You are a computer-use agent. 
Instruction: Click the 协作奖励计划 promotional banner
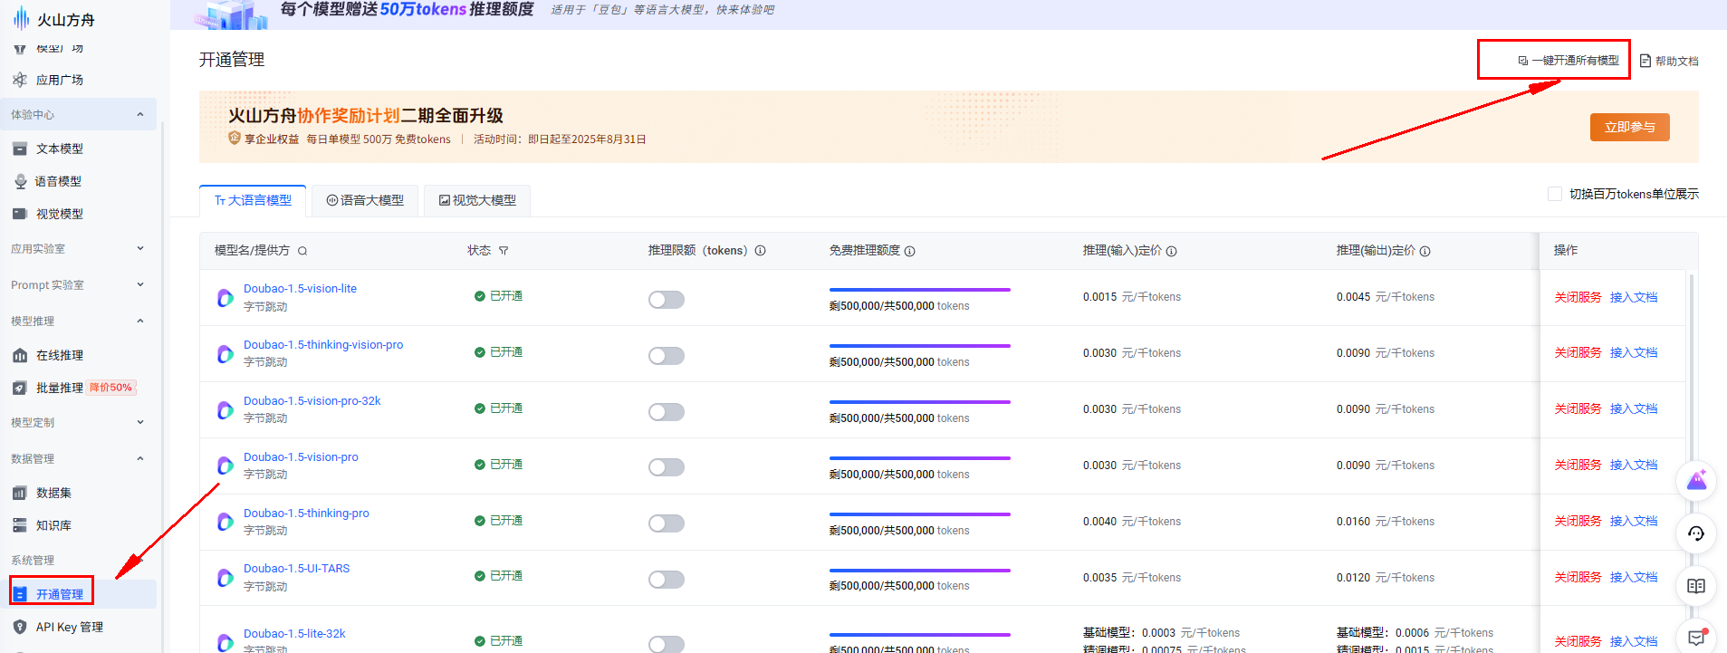949,127
